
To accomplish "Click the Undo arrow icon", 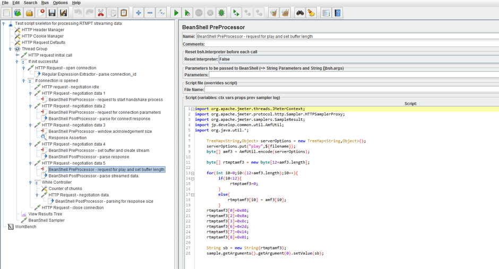I will coord(78,13).
